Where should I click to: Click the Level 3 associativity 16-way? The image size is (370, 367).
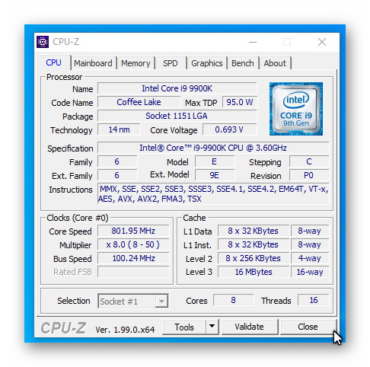310,272
